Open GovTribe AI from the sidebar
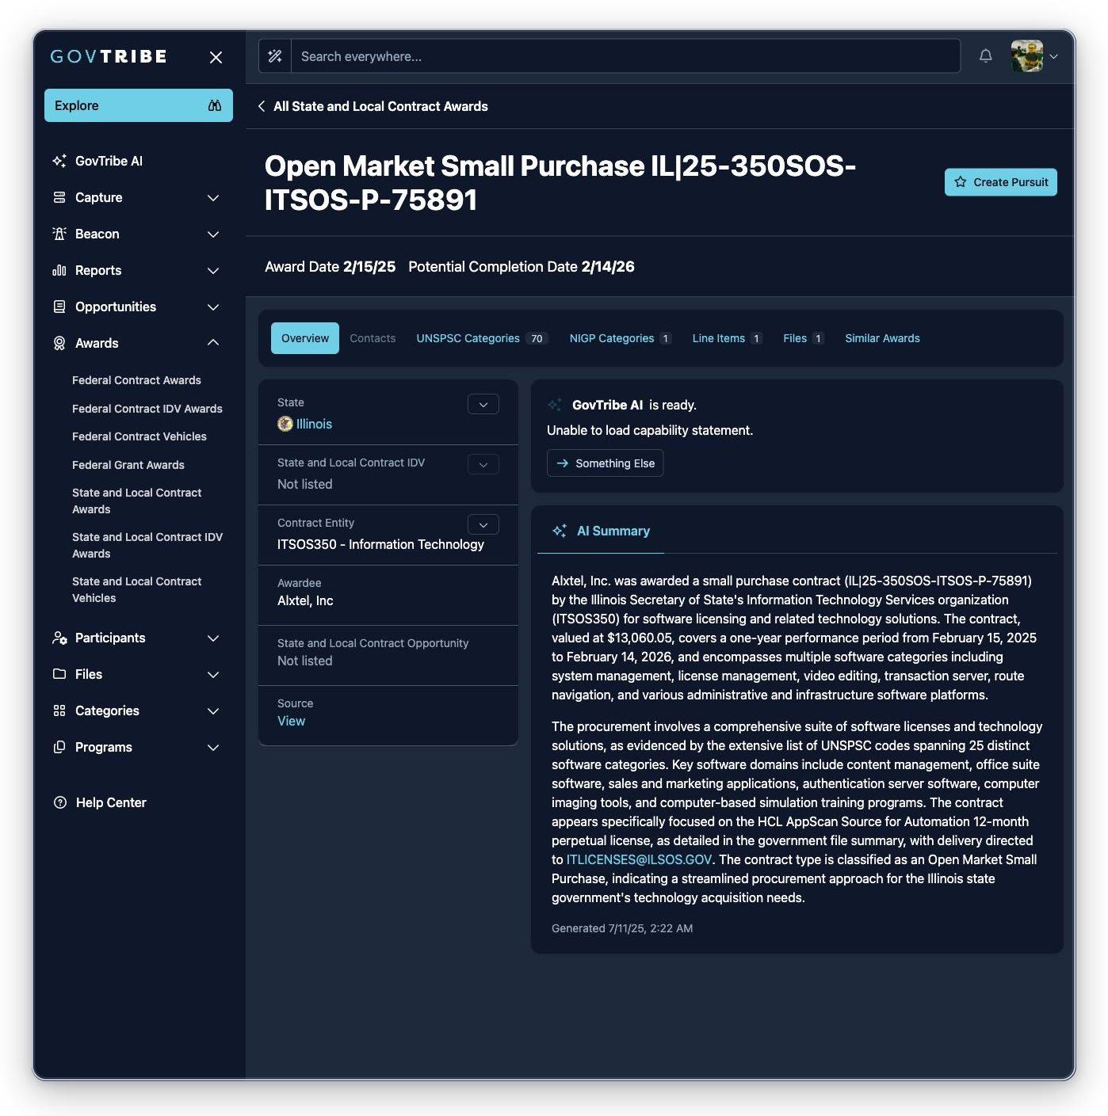The height and width of the screenshot is (1116, 1108). pos(109,161)
